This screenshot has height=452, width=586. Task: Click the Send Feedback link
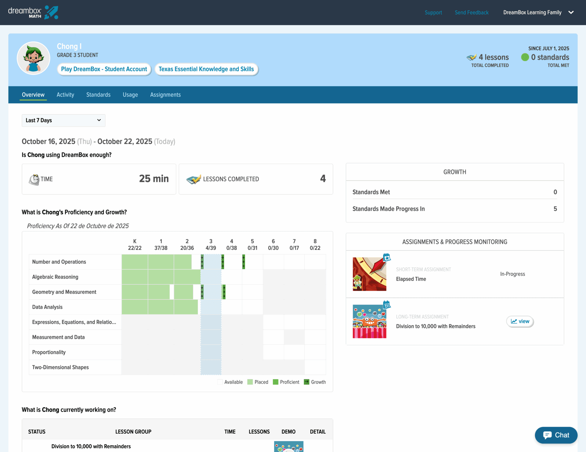tap(472, 13)
